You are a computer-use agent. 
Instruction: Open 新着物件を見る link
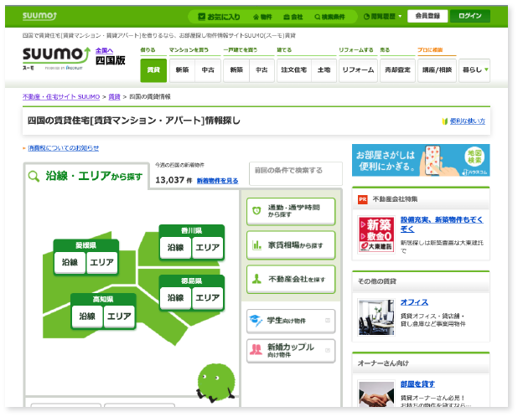pos(217,181)
